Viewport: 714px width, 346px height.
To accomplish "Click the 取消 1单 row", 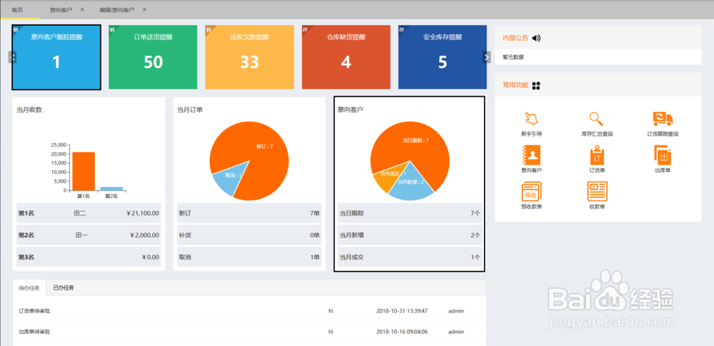I will [249, 257].
